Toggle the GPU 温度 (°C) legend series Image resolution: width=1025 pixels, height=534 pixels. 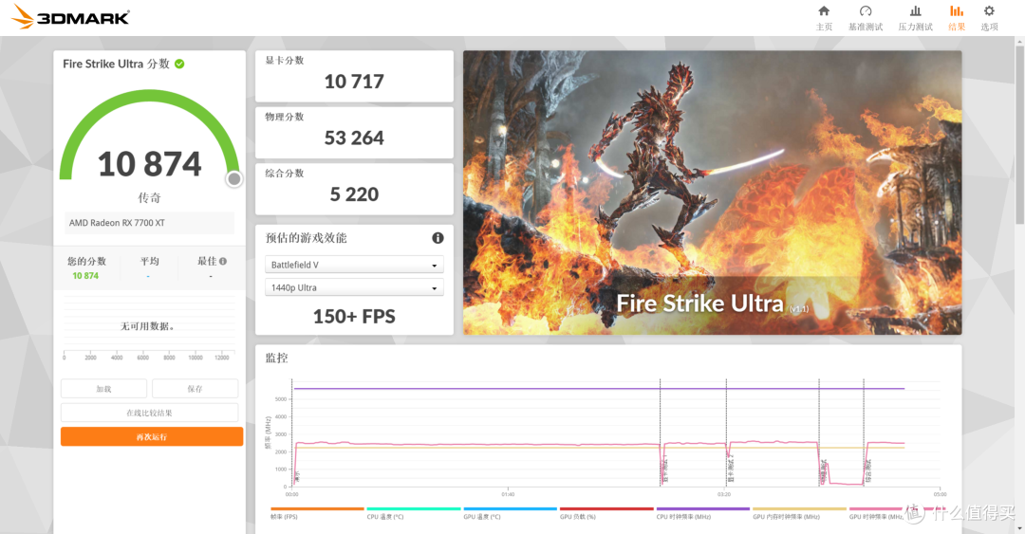point(511,513)
